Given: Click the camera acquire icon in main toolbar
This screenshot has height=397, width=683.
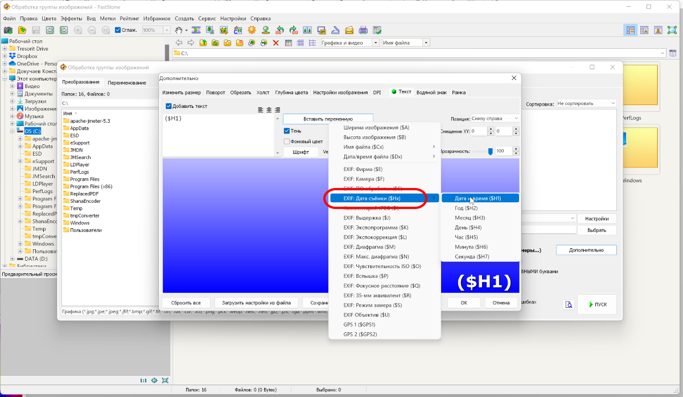Looking at the screenshot, I should tap(9, 30).
